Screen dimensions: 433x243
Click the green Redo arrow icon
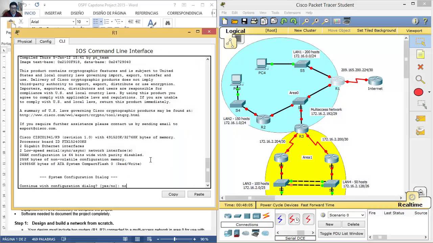pyautogui.click(x=293, y=21)
